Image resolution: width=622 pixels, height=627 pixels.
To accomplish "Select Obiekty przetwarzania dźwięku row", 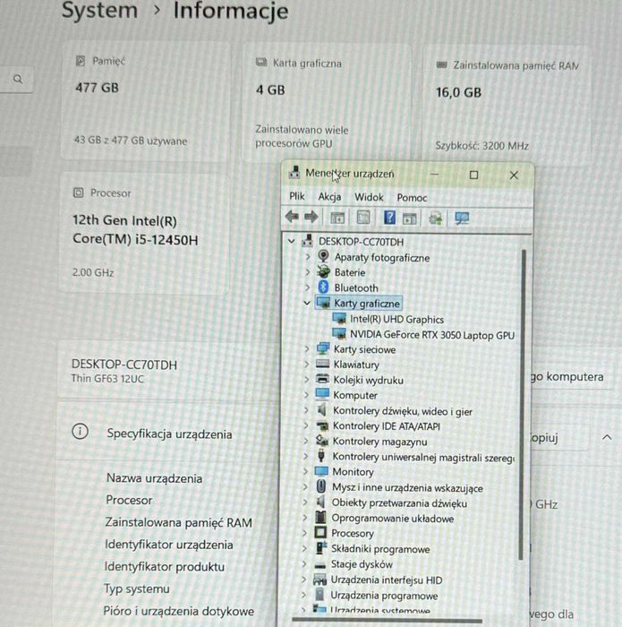I will [399, 502].
